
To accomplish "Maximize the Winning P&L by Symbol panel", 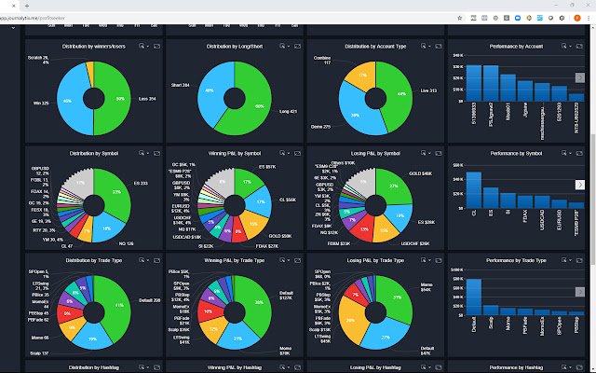I will (x=297, y=153).
